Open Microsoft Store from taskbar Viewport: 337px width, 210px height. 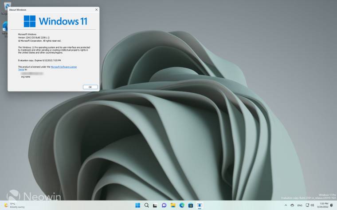tap(191, 205)
